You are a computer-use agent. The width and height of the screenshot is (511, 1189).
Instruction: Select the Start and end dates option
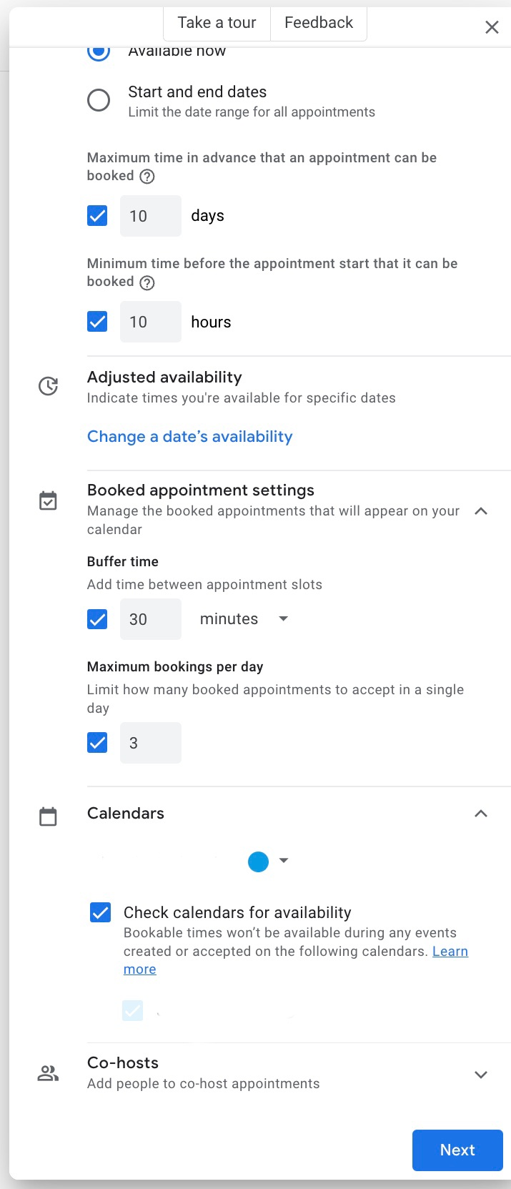coord(99,100)
